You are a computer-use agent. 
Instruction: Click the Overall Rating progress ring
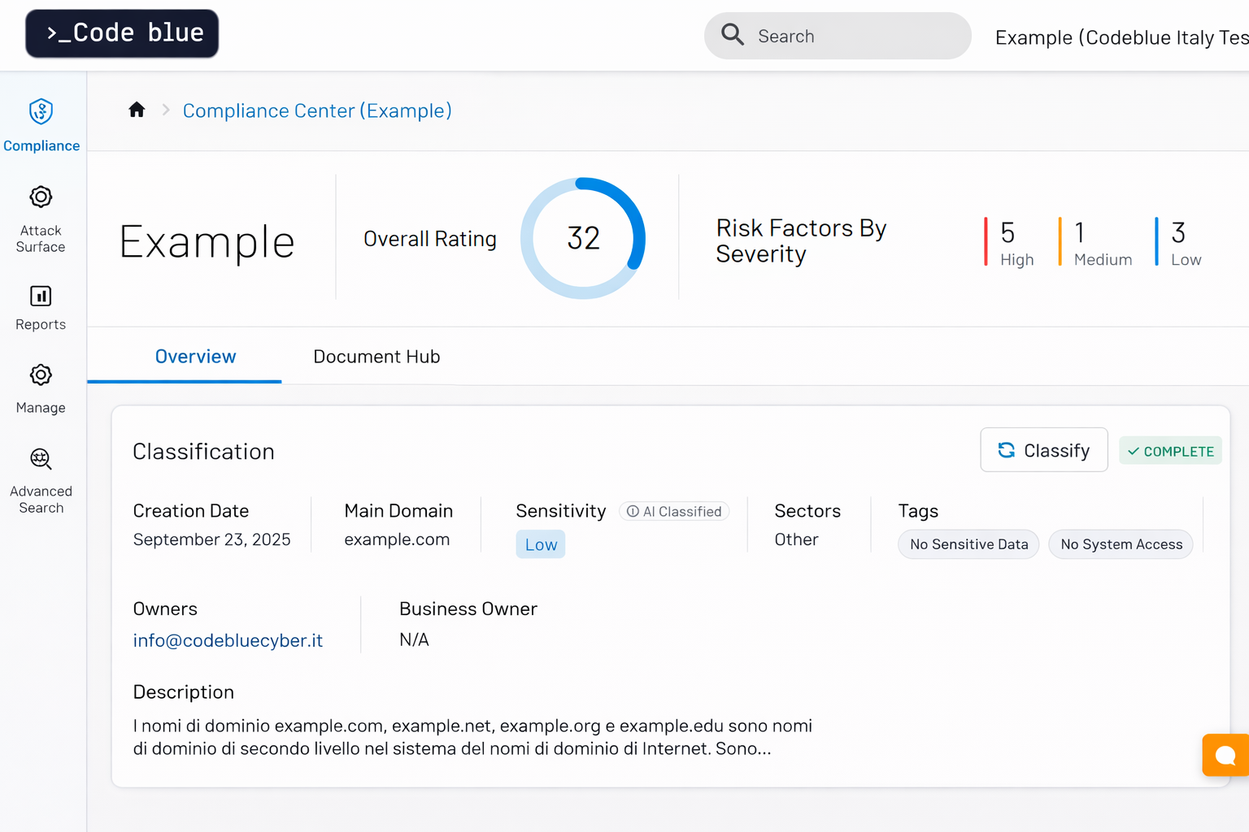(583, 237)
